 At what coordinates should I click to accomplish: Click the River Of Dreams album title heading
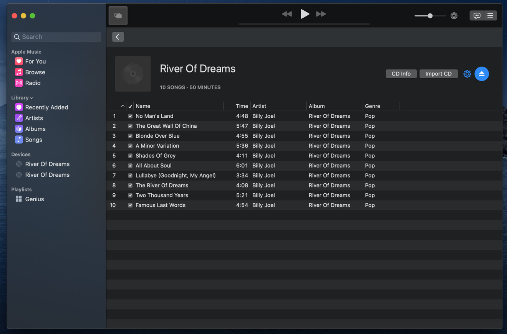click(197, 69)
